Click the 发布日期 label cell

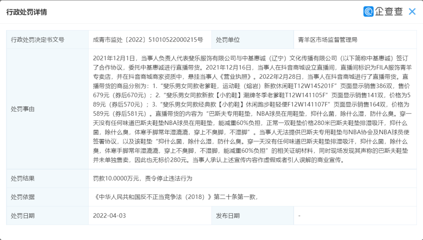(x=253, y=215)
